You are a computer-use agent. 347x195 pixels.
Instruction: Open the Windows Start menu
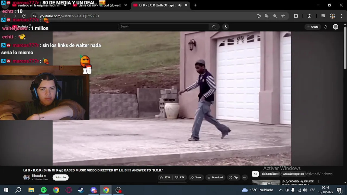click(x=6, y=190)
